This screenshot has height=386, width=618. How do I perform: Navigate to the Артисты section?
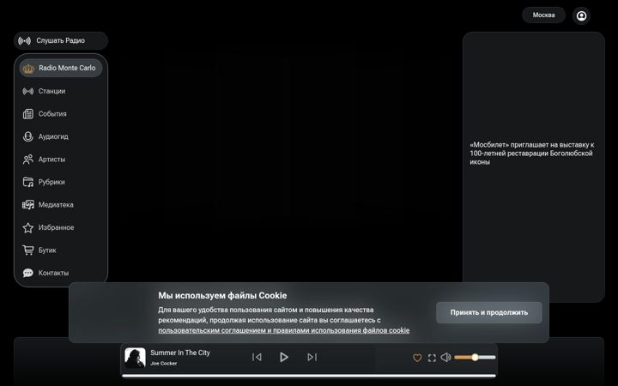pos(61,160)
